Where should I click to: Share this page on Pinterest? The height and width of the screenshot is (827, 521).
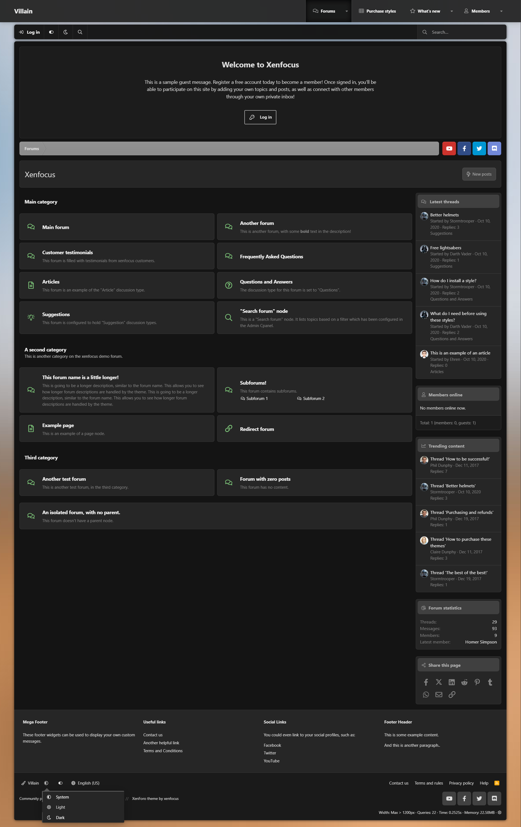(477, 682)
